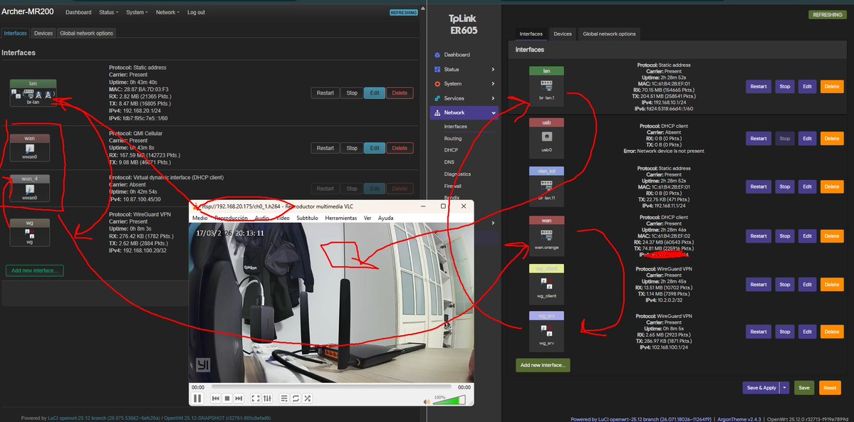Delete the lan interface on Archer-MR200
Viewport: 854px width, 422px height.
[400, 93]
